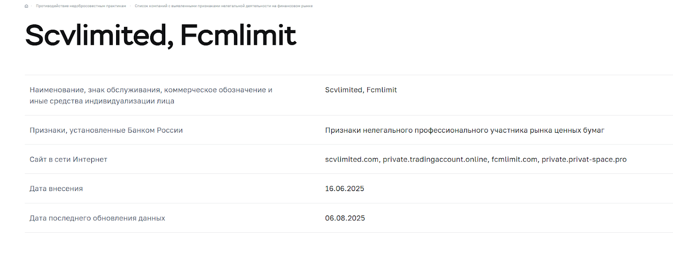Image resolution: width=673 pixels, height=265 pixels.
Task: Open 'Противодействие недобросовестным практикам' breadcrumb link
Action: (x=81, y=6)
